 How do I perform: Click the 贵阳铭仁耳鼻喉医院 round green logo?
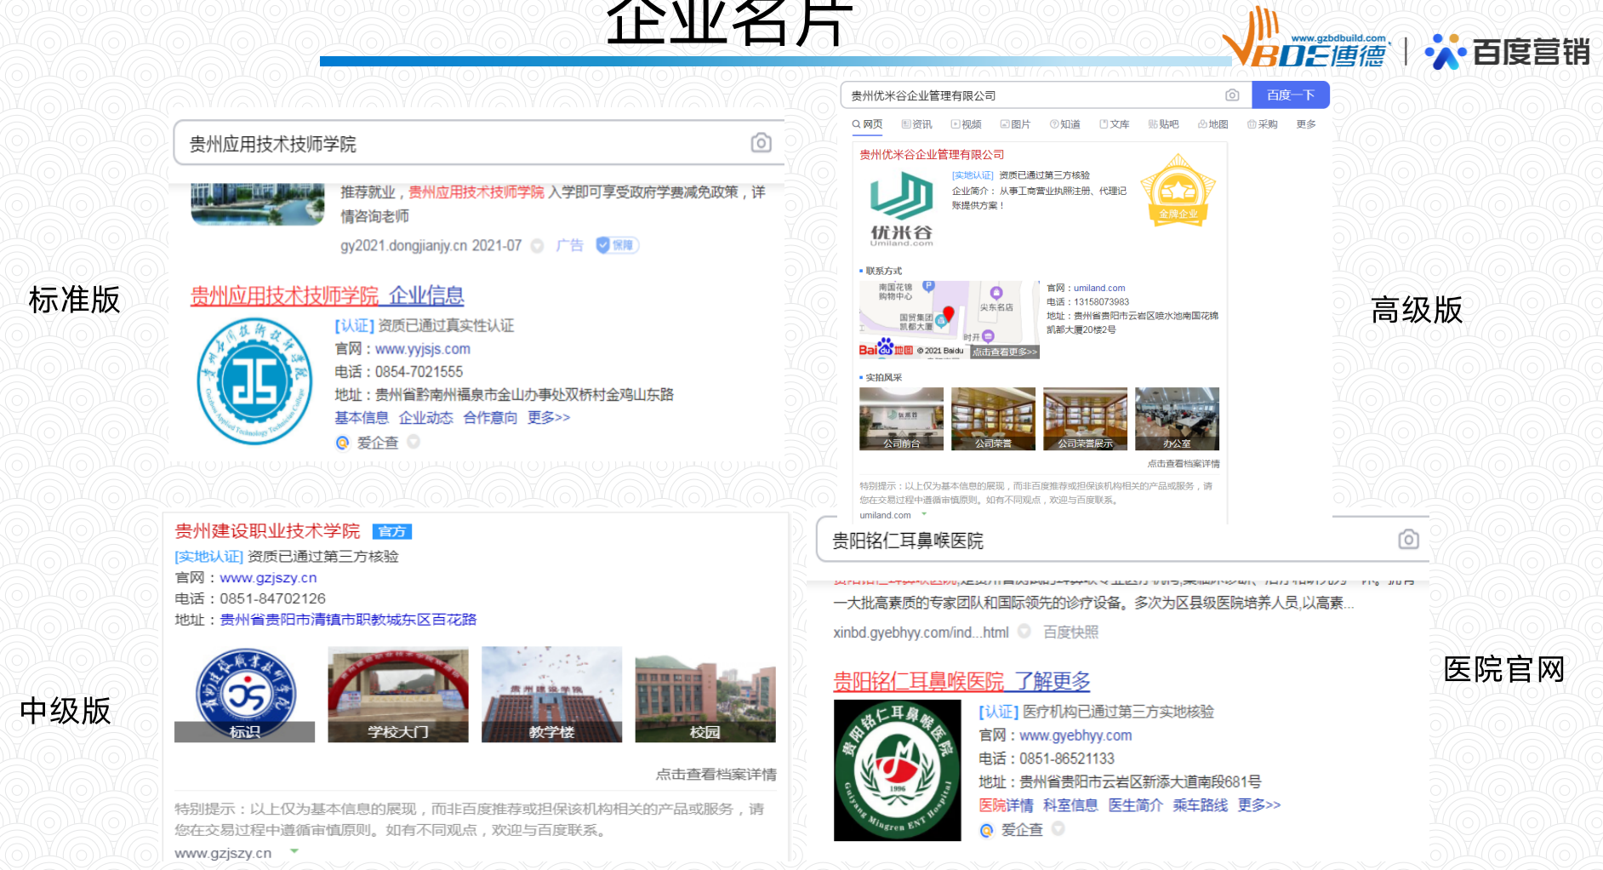(x=897, y=770)
